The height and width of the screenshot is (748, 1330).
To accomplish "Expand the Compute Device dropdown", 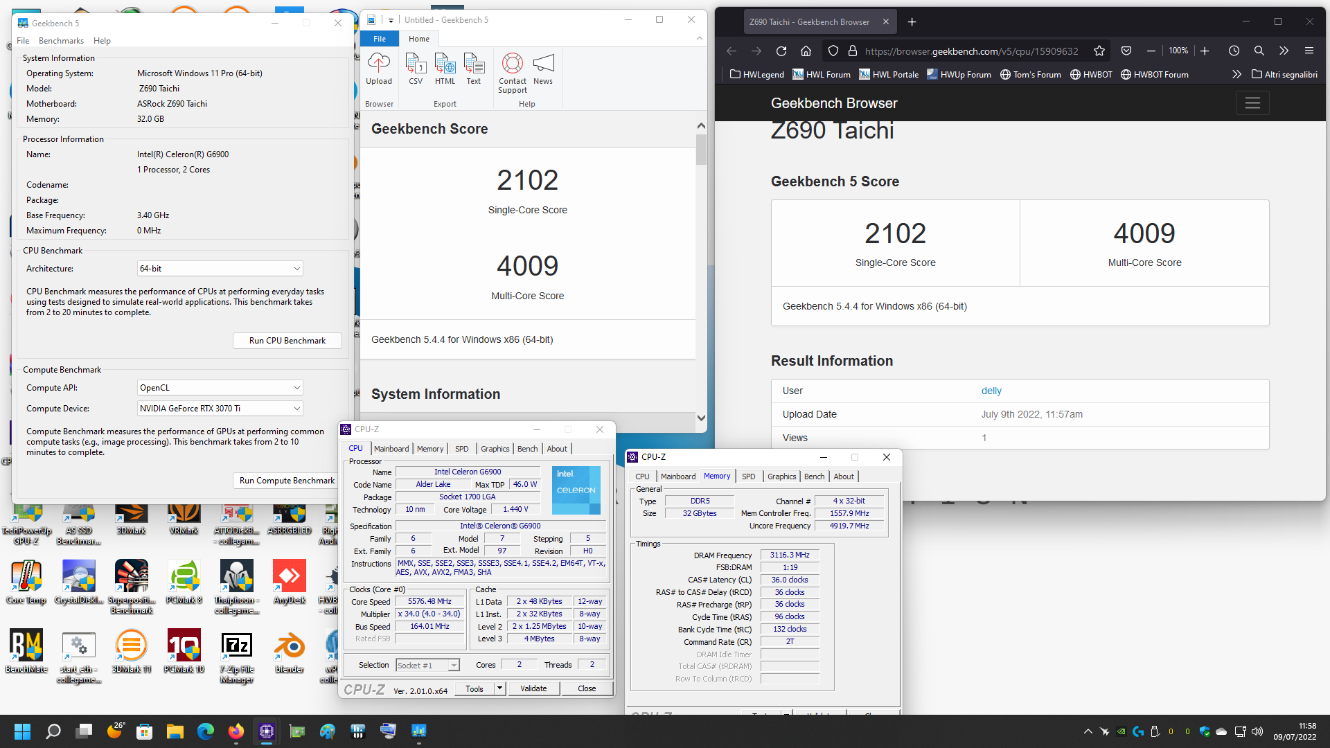I will (220, 409).
